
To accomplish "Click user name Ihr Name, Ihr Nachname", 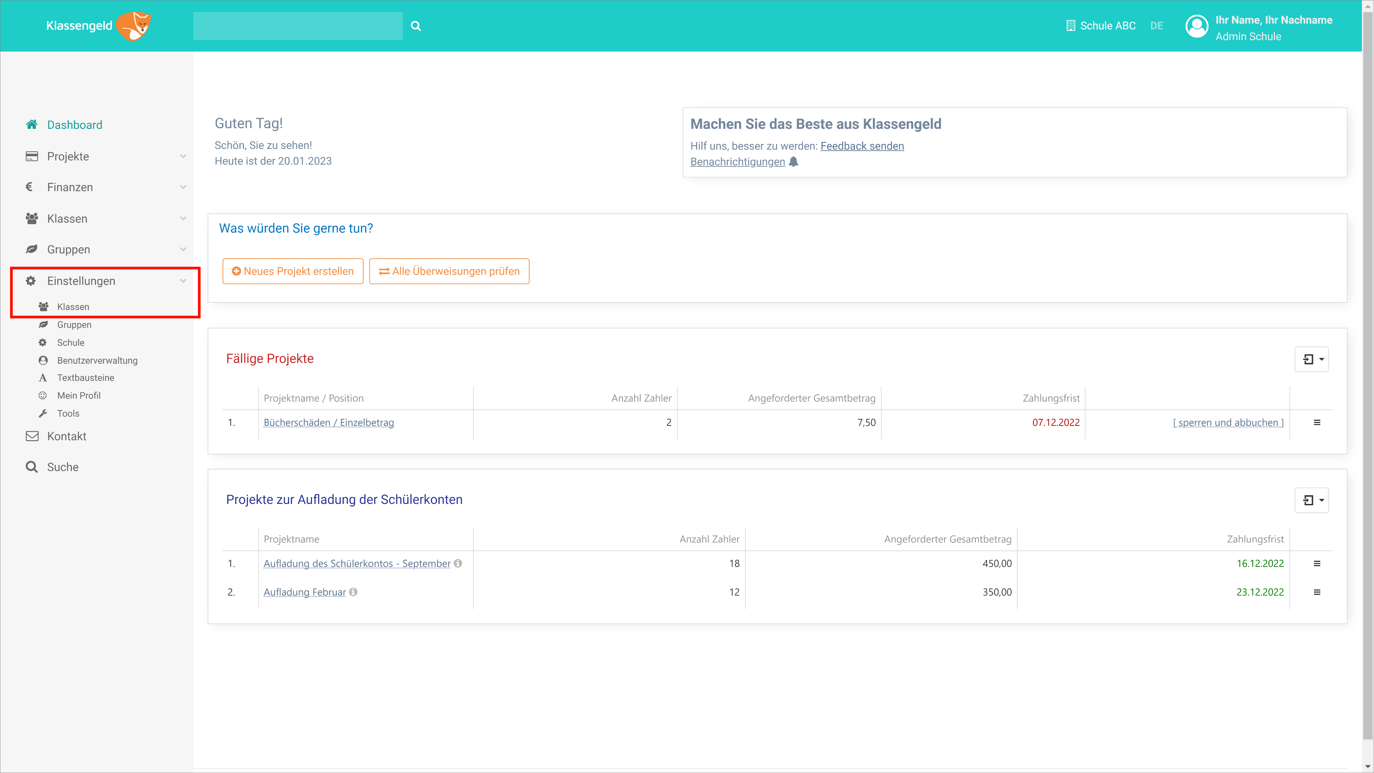I will (x=1274, y=20).
